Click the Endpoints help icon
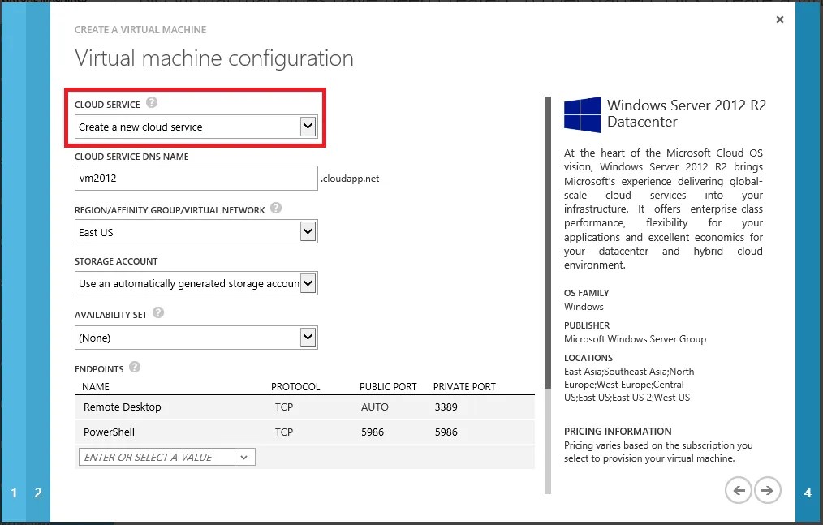 [135, 367]
